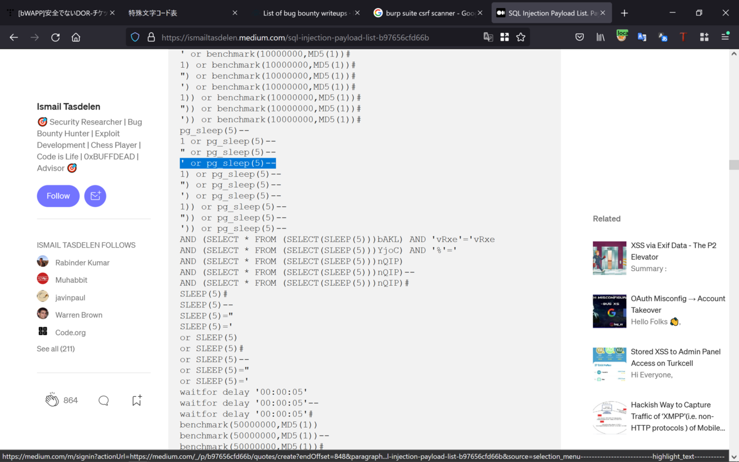Open the fox 'loca' extension icon
Image resolution: width=739 pixels, height=462 pixels.
(621, 36)
